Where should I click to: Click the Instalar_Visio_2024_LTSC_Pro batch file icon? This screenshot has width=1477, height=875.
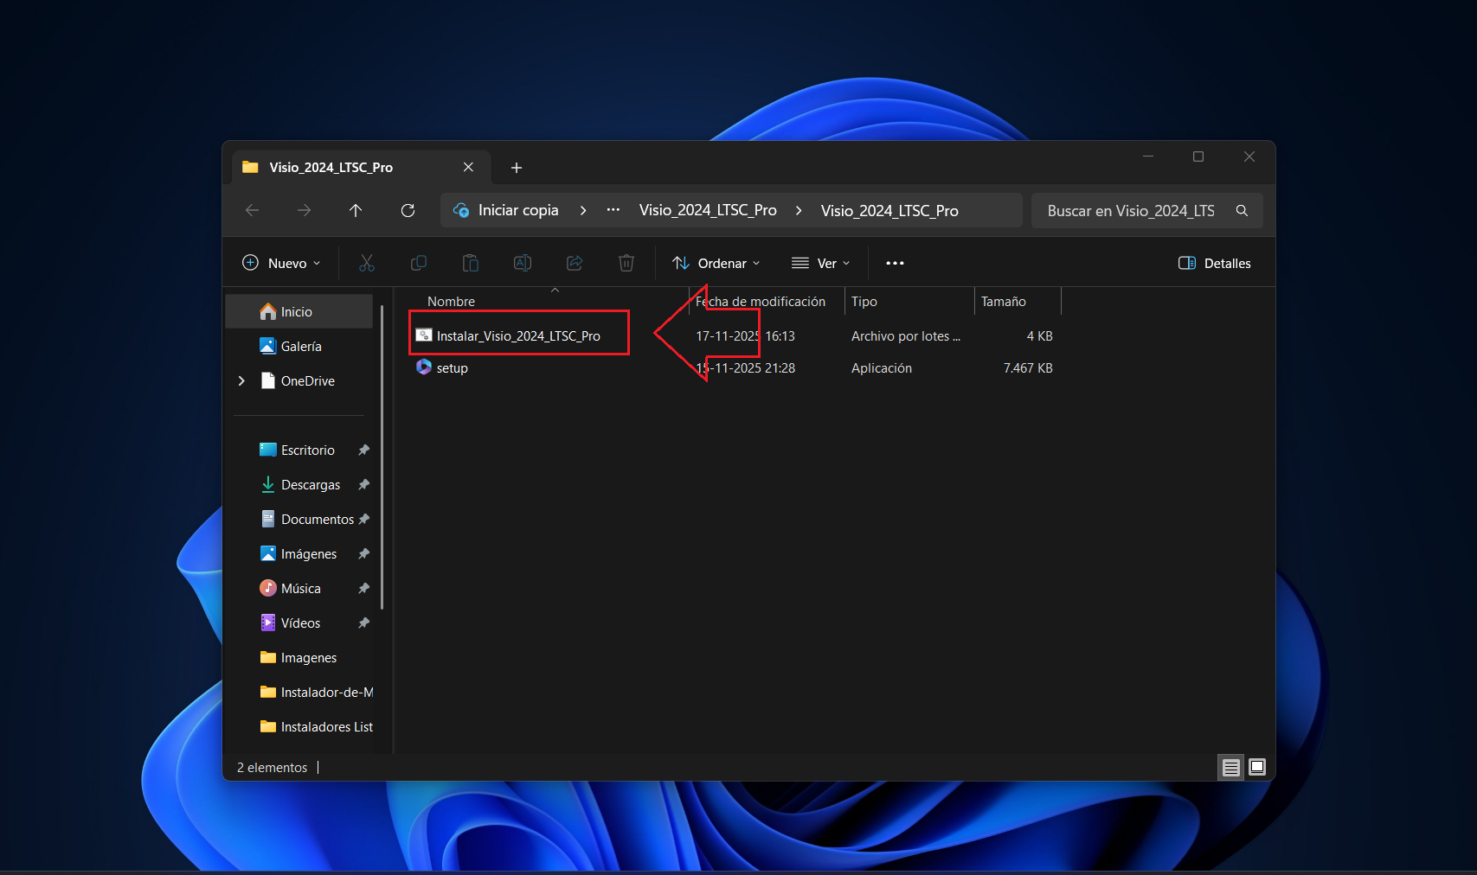tap(424, 335)
